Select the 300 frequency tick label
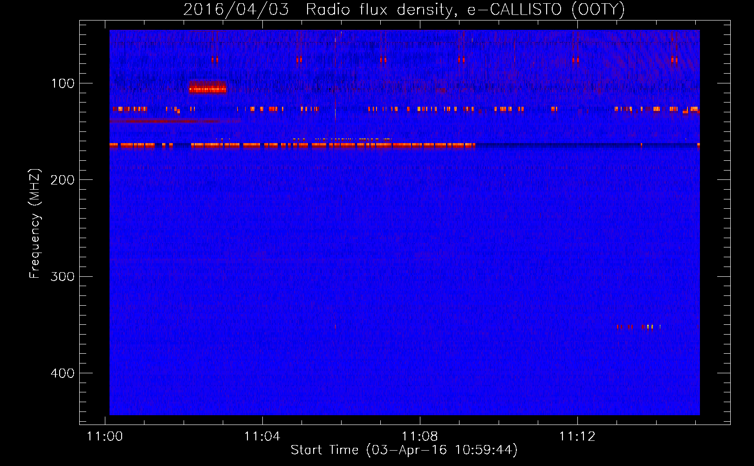Viewport: 754px width, 466px height. (62, 276)
